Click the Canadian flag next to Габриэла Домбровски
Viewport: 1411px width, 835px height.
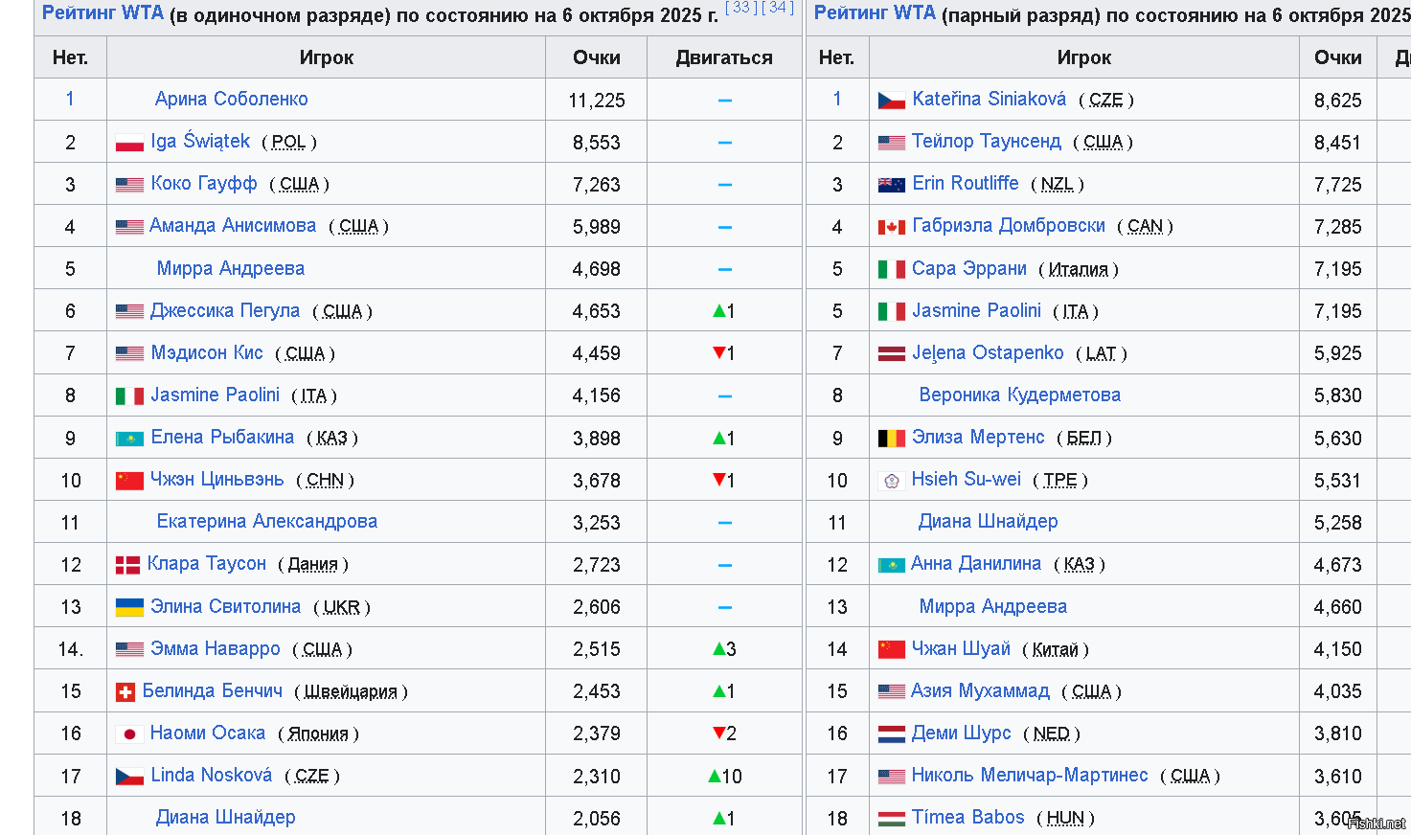[892, 227]
